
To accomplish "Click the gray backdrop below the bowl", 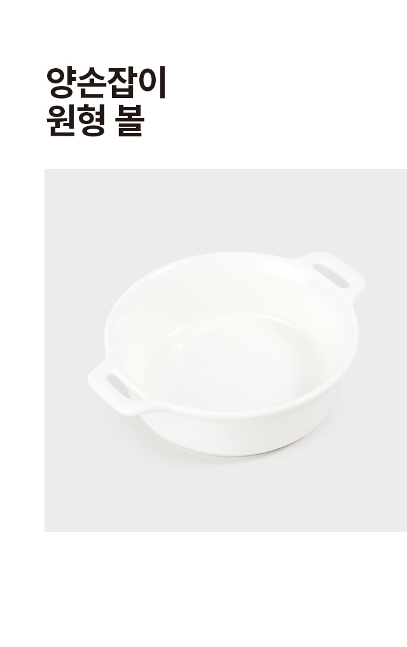I will pos(226,495).
